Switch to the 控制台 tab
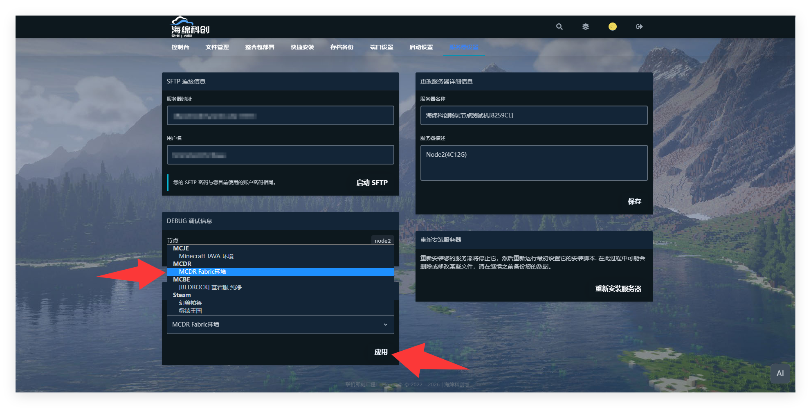This screenshot has height=408, width=811. coord(180,47)
